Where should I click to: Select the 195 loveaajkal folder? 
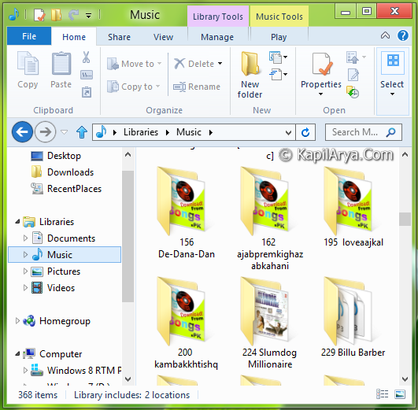[353, 208]
